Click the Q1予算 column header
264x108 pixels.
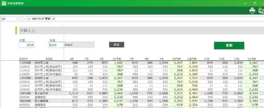117,59
